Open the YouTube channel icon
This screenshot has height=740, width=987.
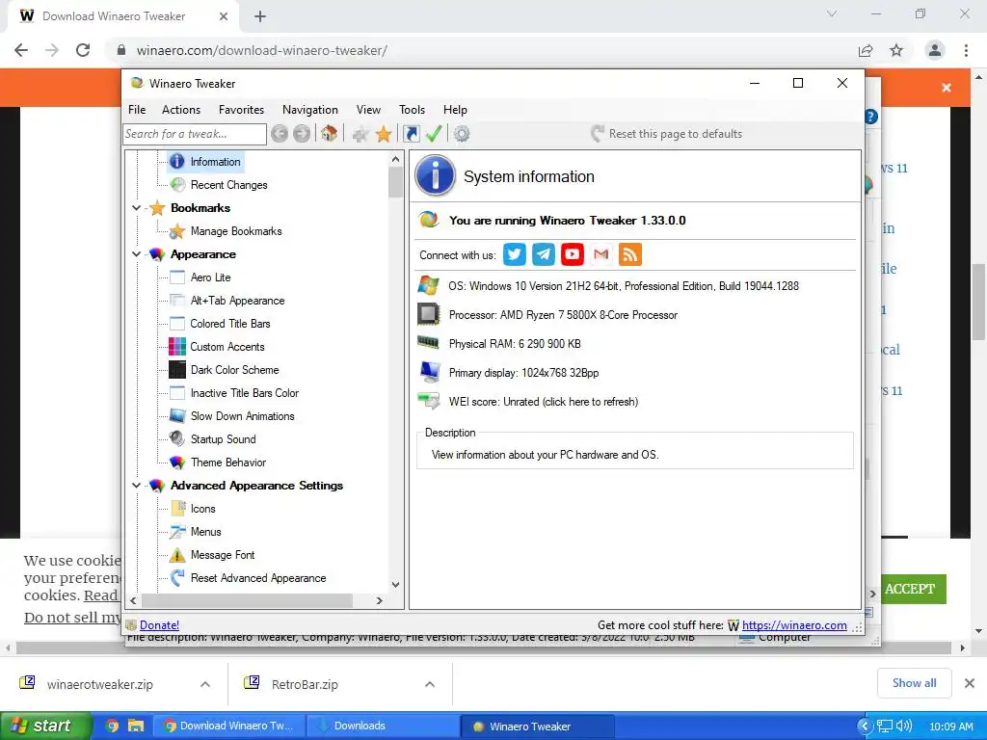pos(573,254)
